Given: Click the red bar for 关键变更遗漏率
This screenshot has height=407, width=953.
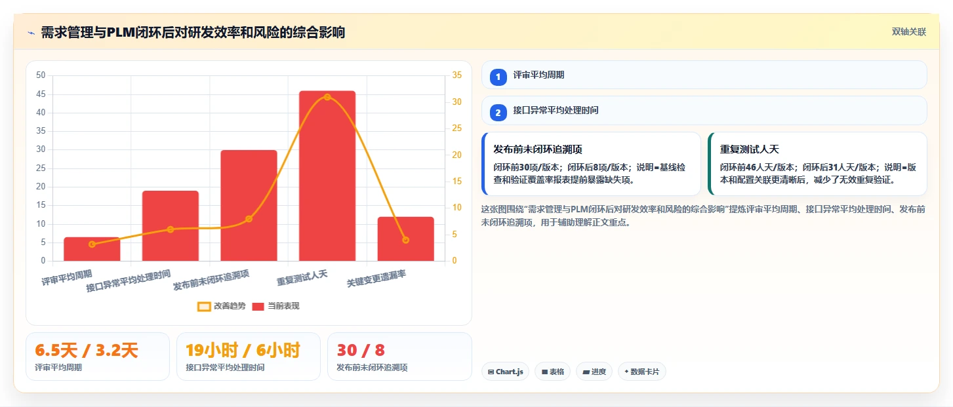Looking at the screenshot, I should [405, 239].
